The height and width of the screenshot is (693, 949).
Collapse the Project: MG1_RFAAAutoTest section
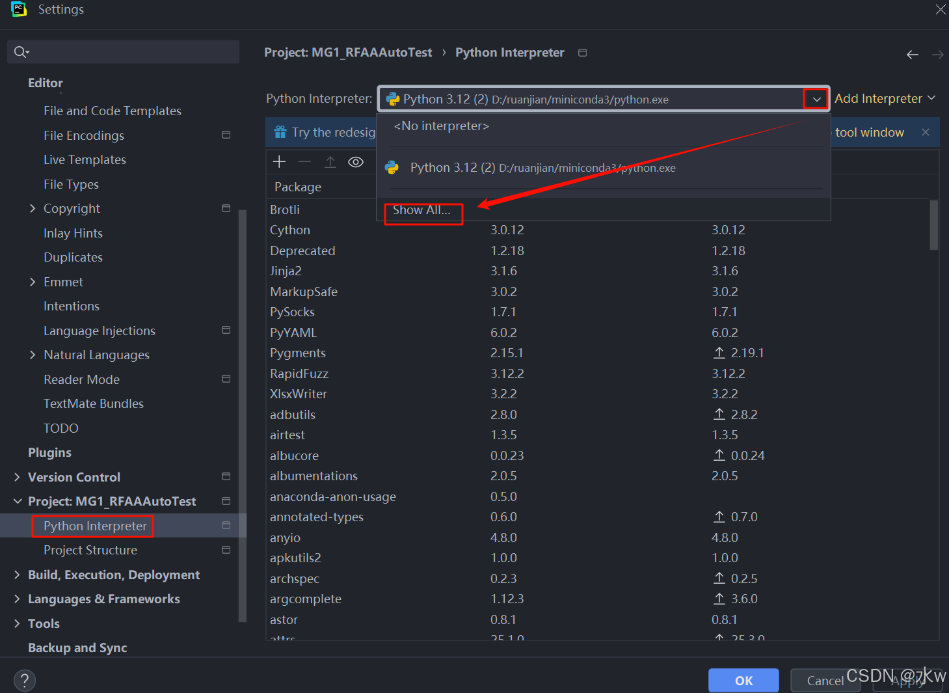point(17,501)
